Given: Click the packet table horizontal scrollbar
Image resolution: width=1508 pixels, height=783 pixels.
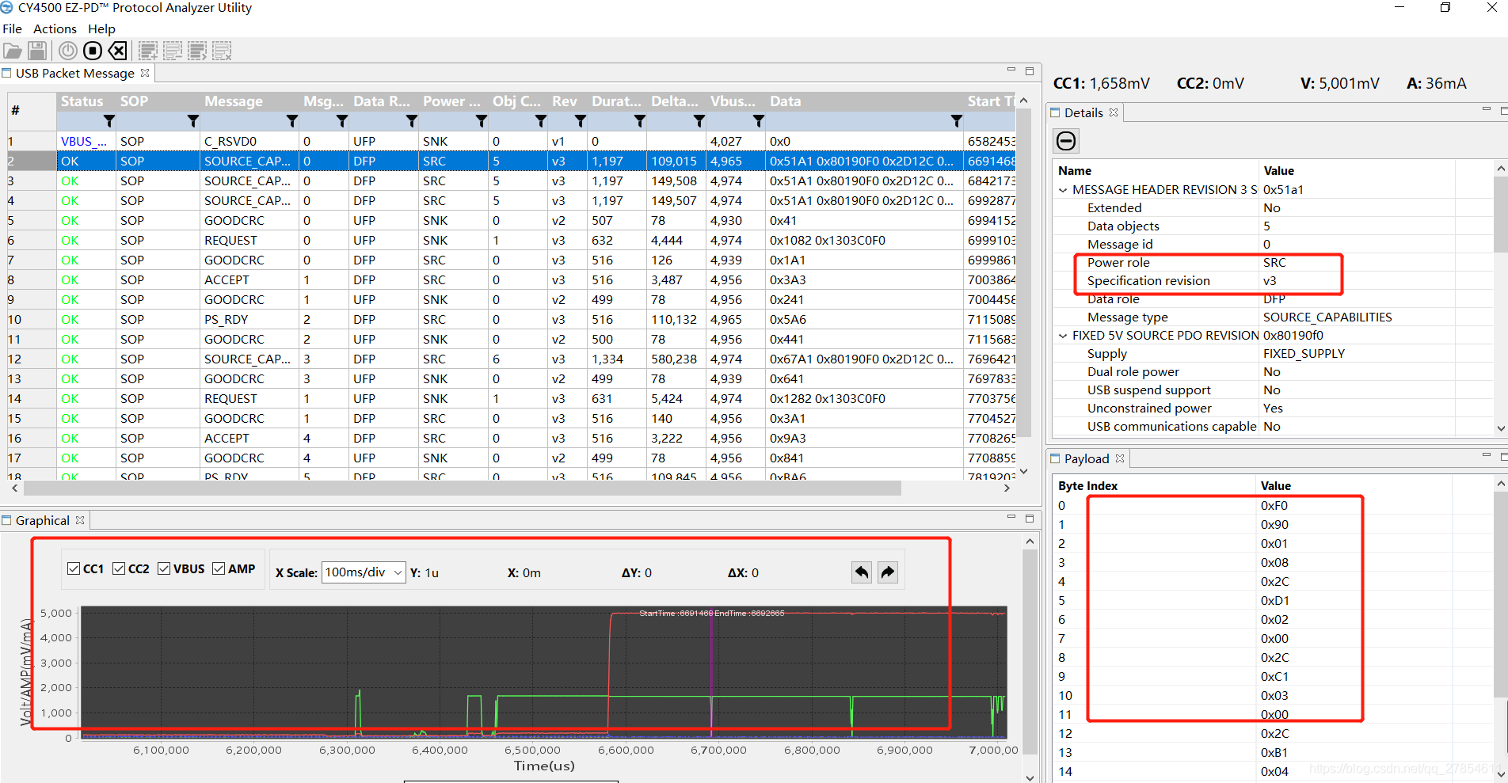Looking at the screenshot, I should (463, 488).
